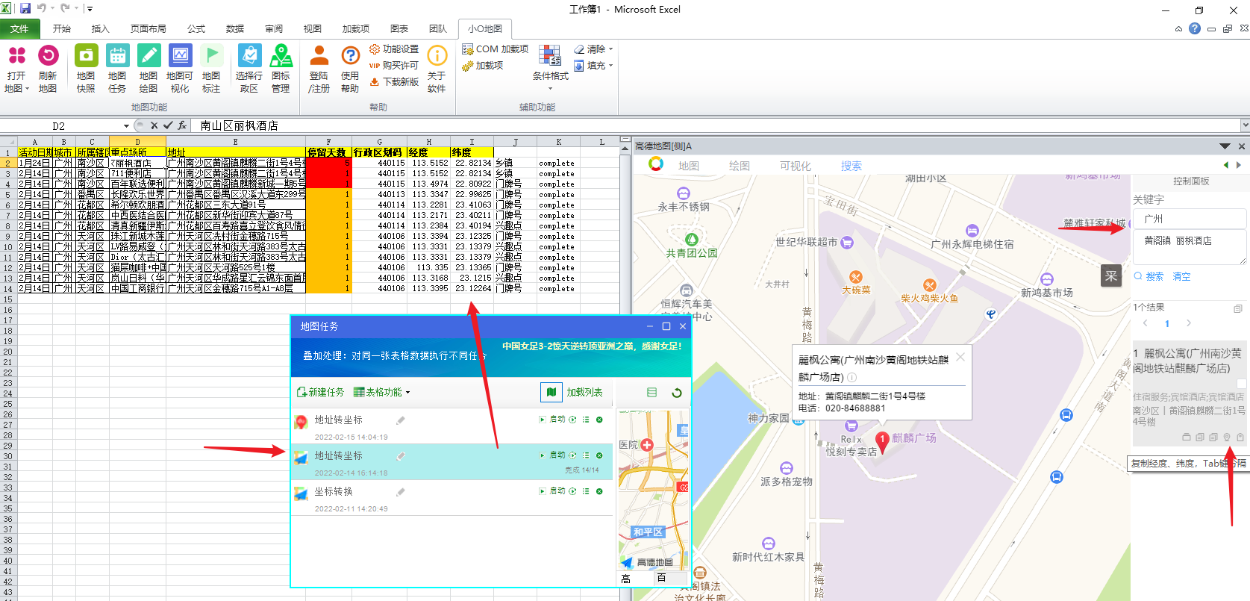Close the 麗枫公寓 map info popup
Image resolution: width=1250 pixels, height=601 pixels.
click(960, 358)
